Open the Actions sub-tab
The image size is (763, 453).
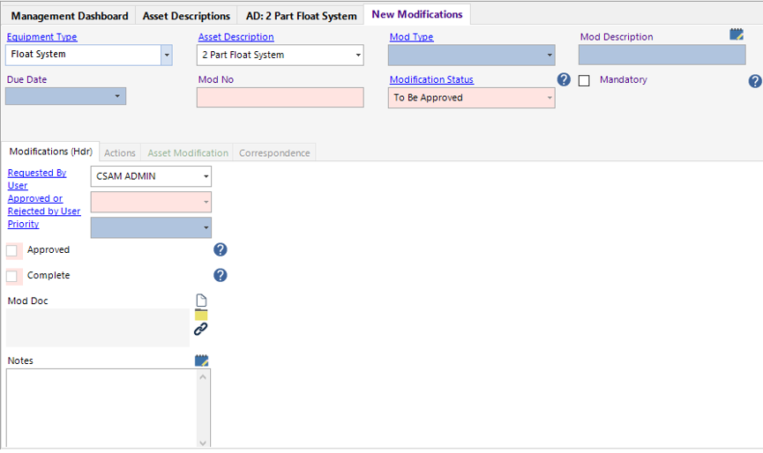point(120,152)
